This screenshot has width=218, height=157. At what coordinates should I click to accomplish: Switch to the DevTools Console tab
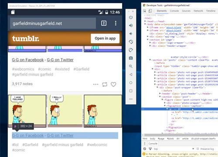coord(174,11)
